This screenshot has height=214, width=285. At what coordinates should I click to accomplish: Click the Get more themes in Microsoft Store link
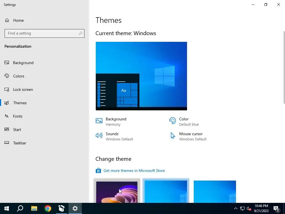click(134, 171)
